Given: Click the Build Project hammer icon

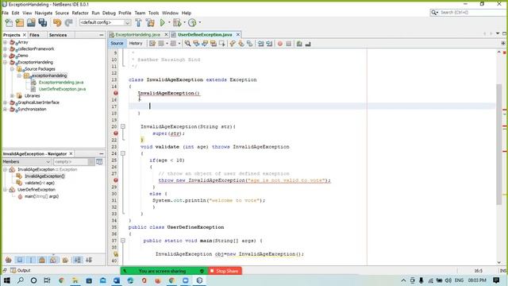Looking at the screenshot, I should point(138,23).
